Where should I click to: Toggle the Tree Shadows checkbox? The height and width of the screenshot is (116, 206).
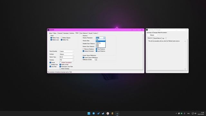(x=97, y=49)
